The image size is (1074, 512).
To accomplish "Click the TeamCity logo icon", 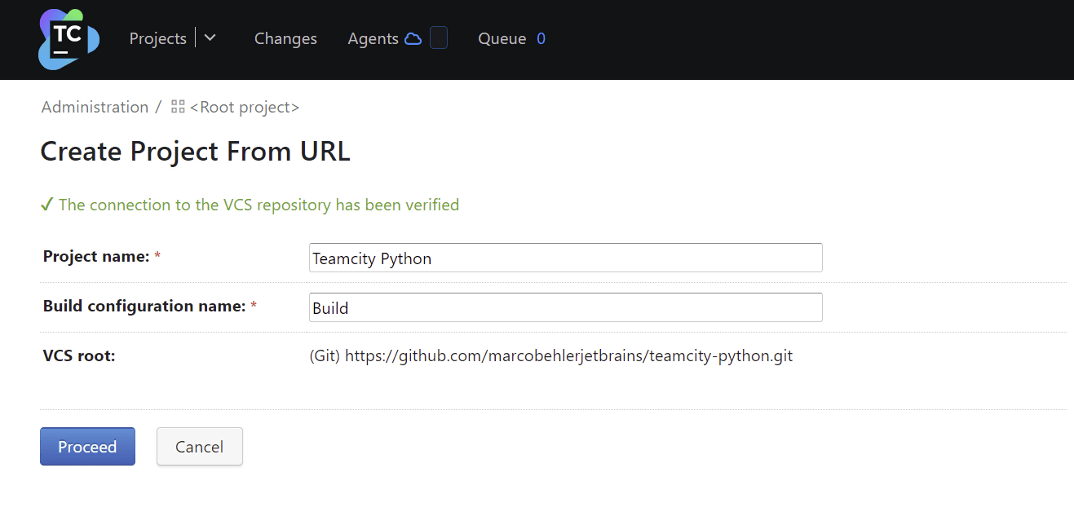I will [69, 39].
